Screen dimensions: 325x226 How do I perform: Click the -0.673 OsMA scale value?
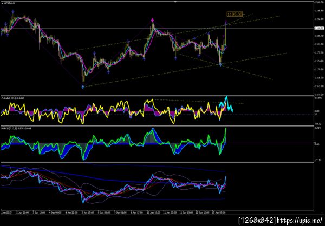(318, 124)
